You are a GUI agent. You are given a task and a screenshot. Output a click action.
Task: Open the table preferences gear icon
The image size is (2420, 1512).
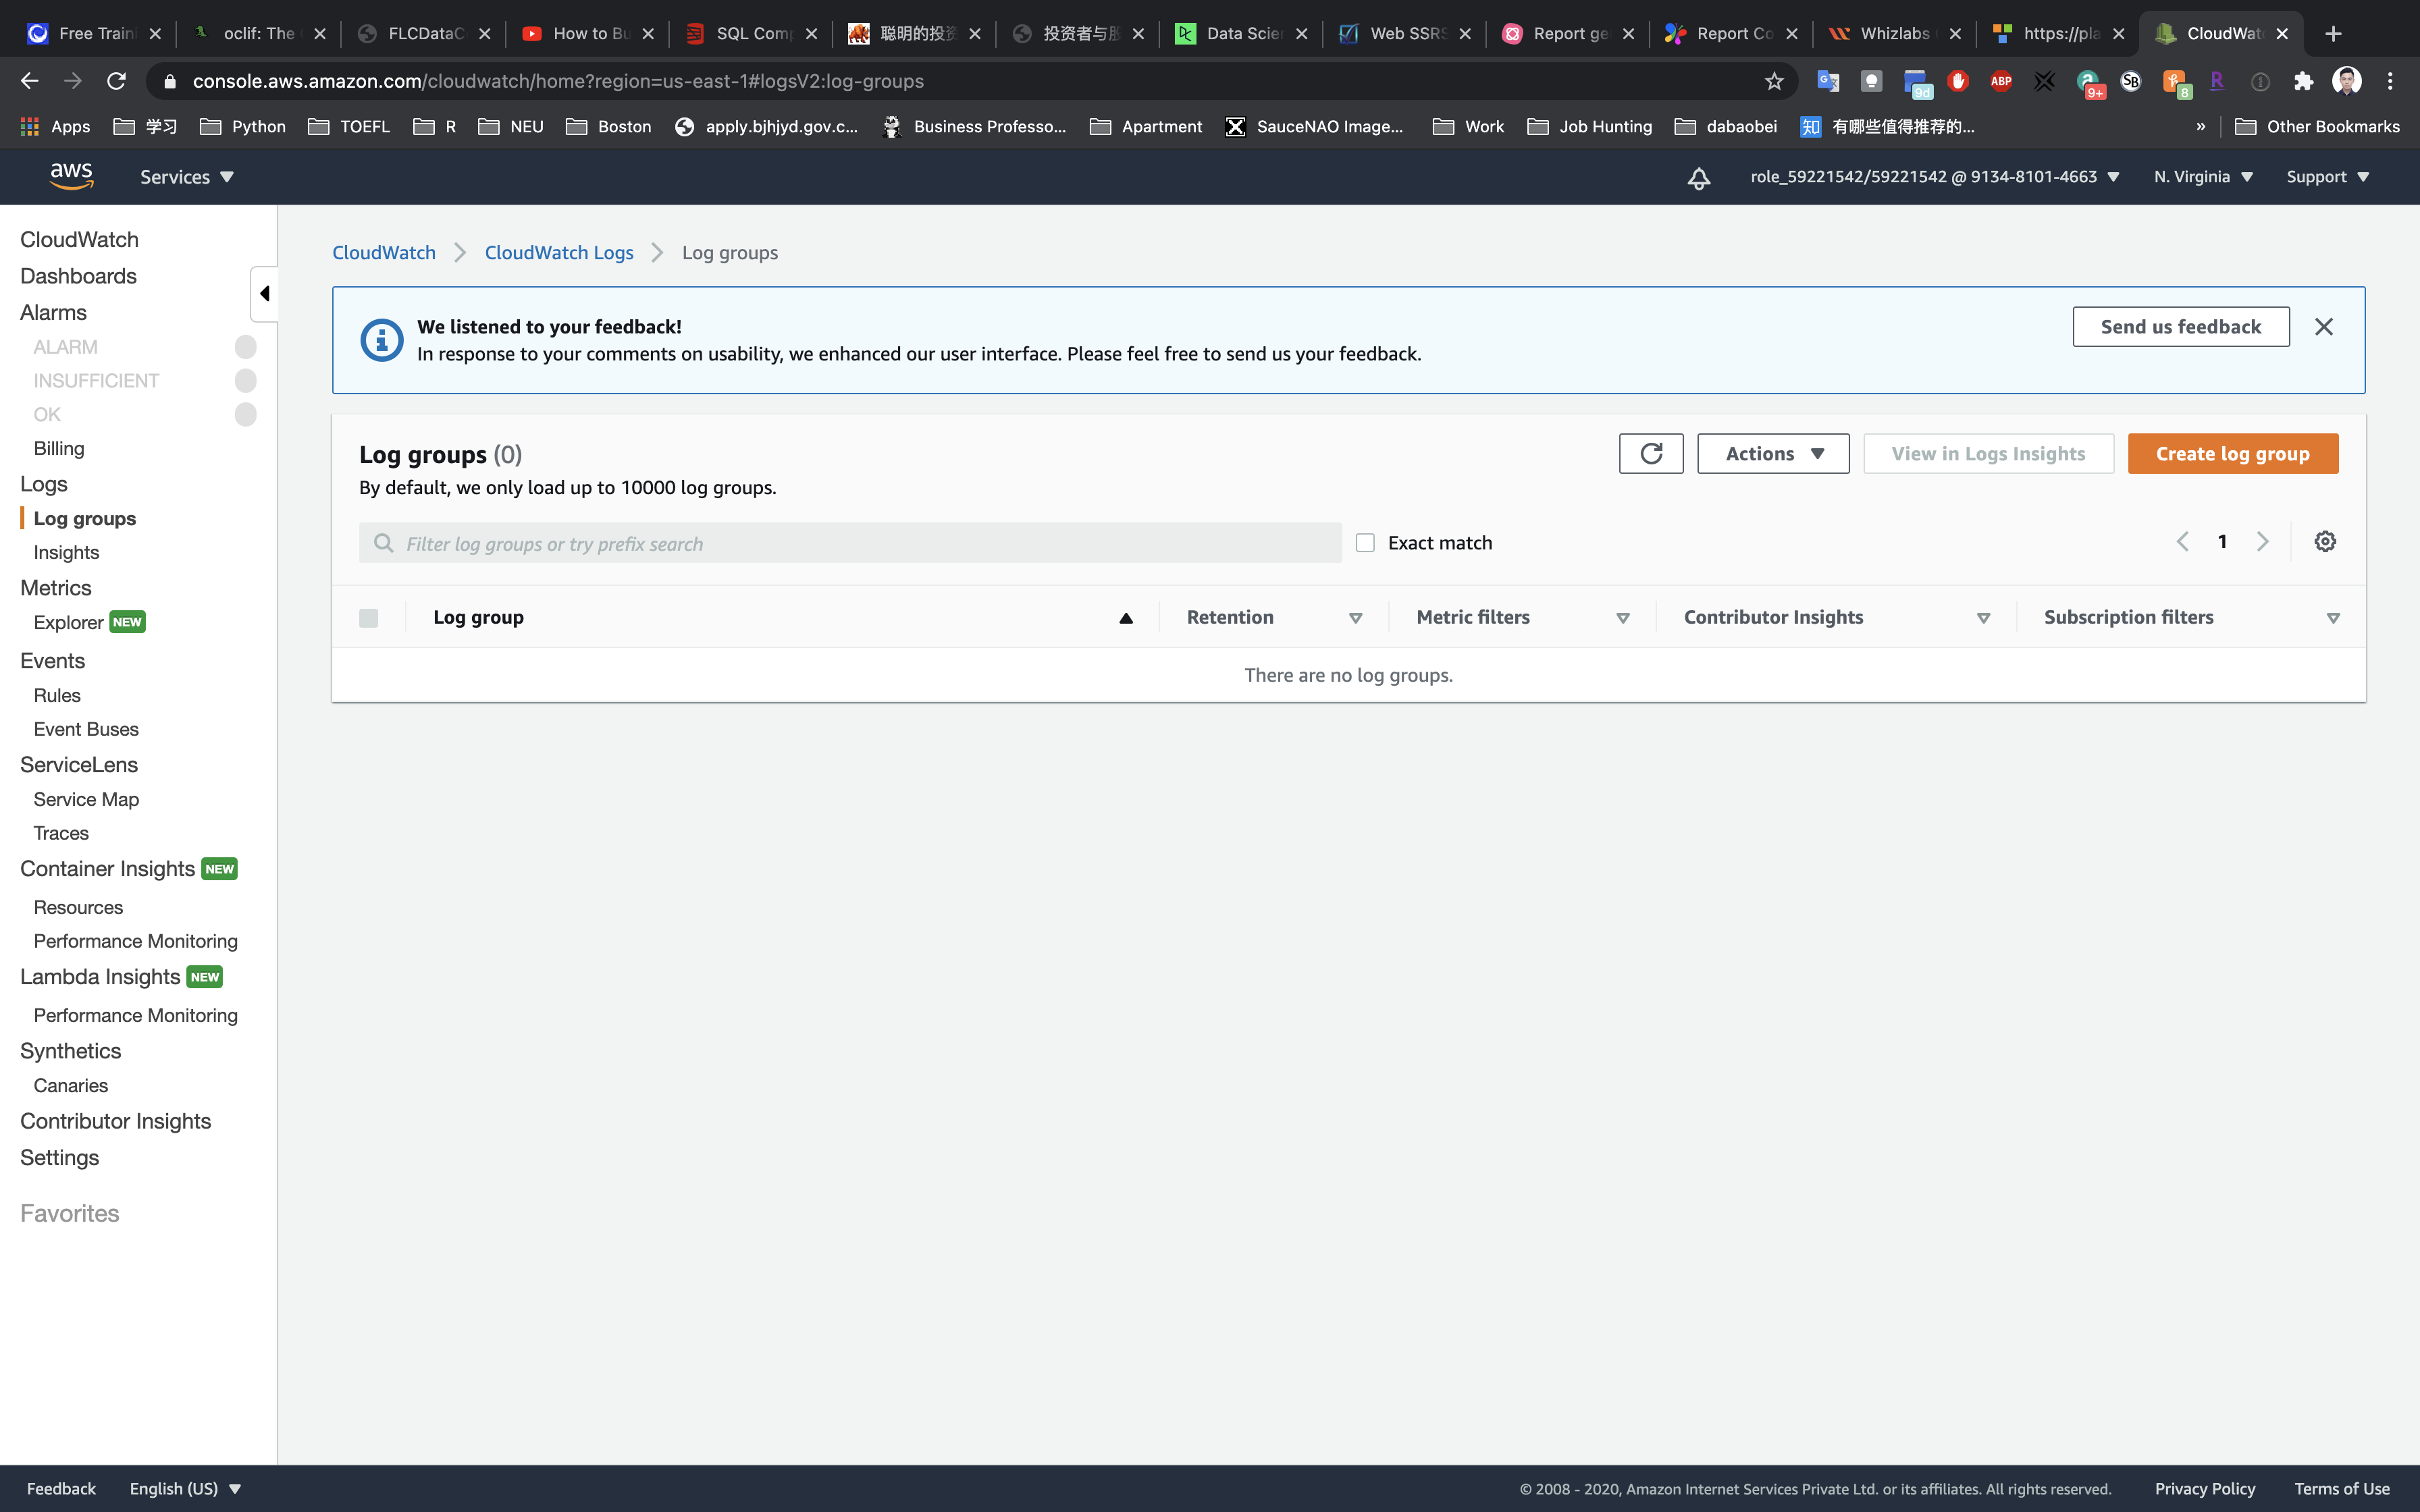point(2325,542)
